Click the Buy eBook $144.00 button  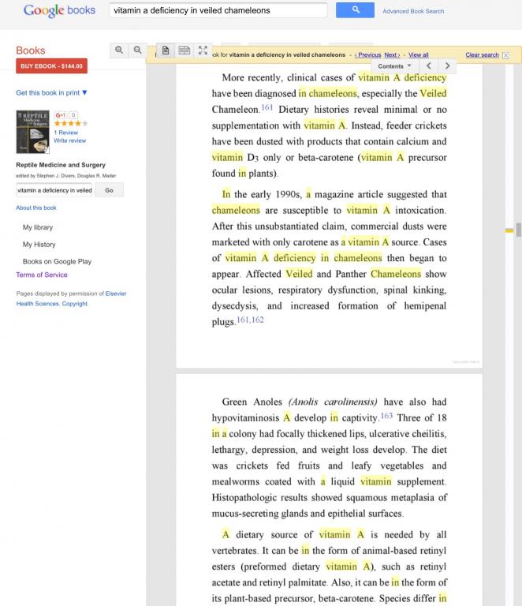pos(51,66)
